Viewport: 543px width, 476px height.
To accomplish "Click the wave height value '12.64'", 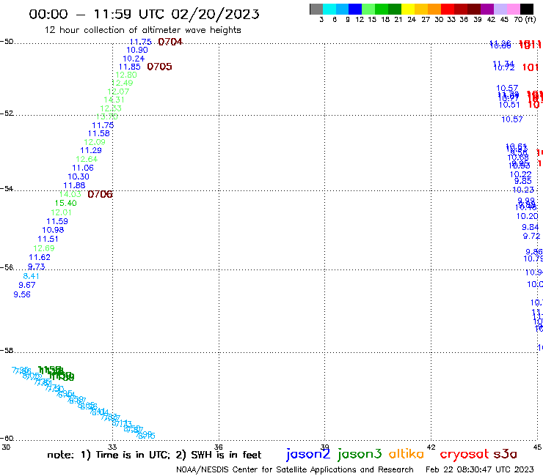I will (87, 160).
